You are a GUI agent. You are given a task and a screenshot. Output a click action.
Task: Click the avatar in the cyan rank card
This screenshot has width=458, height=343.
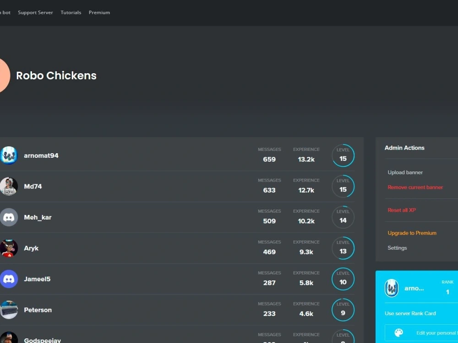(x=392, y=288)
